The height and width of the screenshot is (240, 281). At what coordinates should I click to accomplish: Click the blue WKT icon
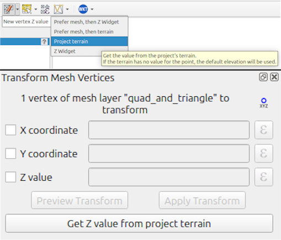click(x=83, y=9)
